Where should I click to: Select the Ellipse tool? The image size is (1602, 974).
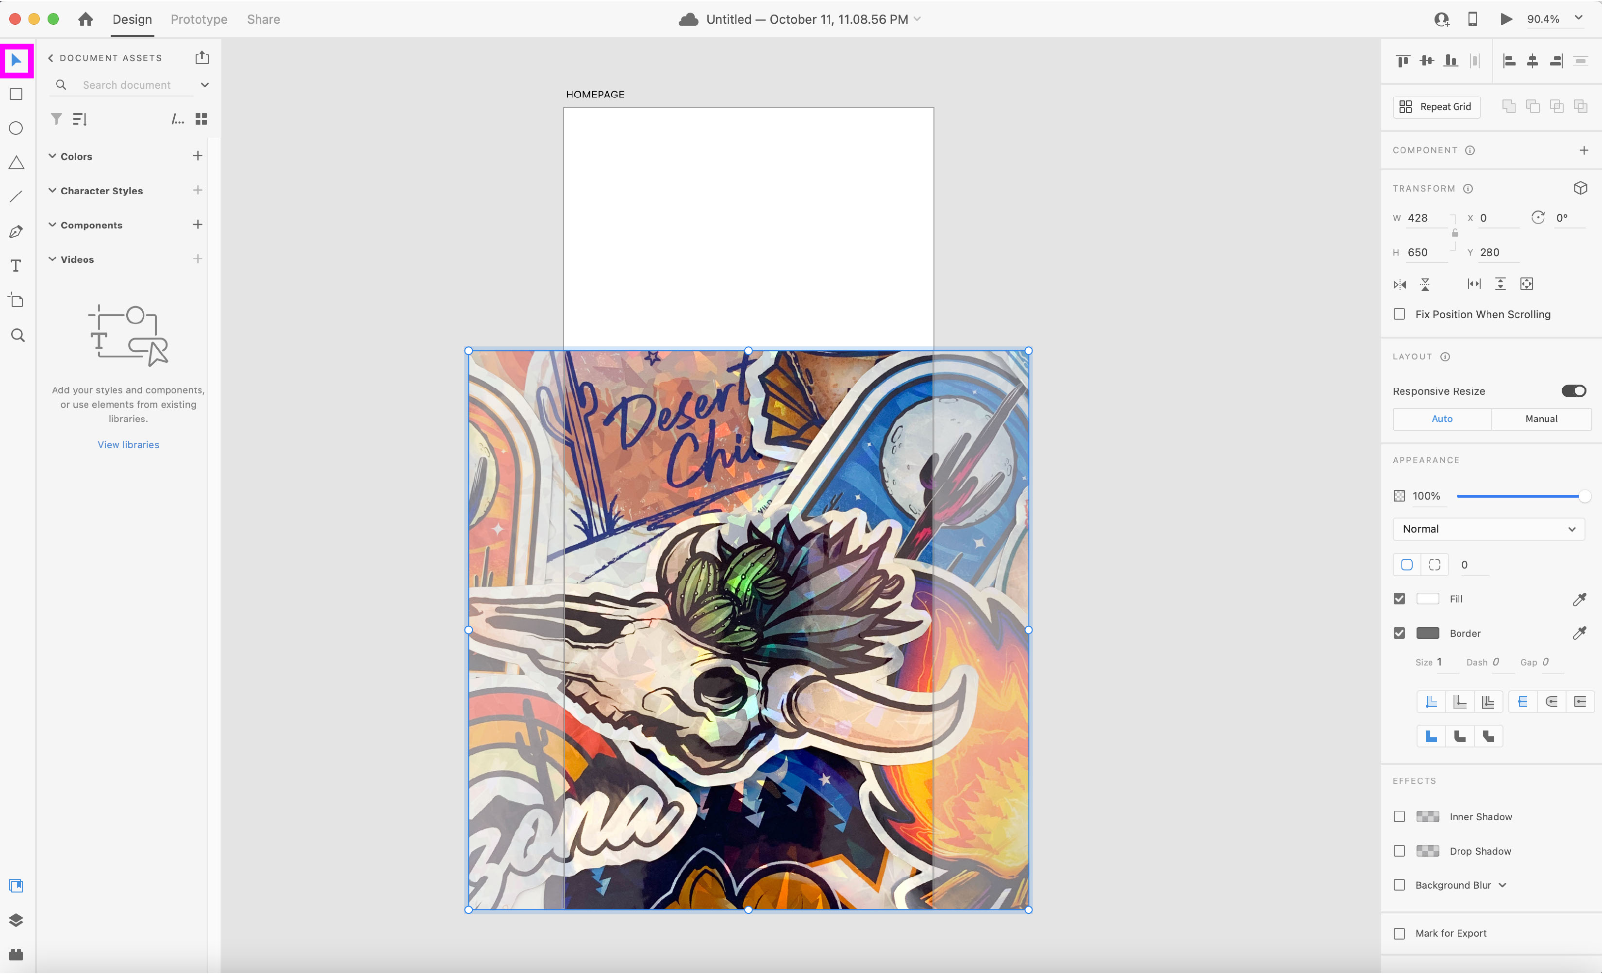[16, 128]
